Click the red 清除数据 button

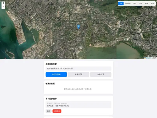coord(57,111)
